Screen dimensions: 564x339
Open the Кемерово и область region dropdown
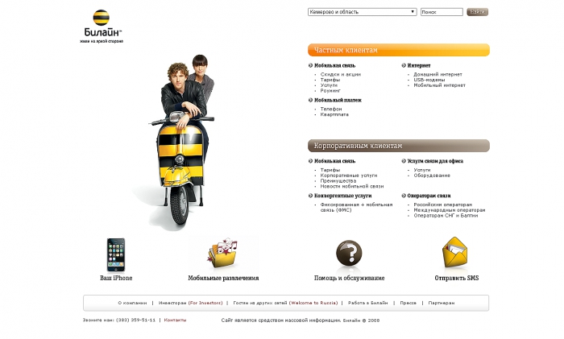(x=363, y=12)
